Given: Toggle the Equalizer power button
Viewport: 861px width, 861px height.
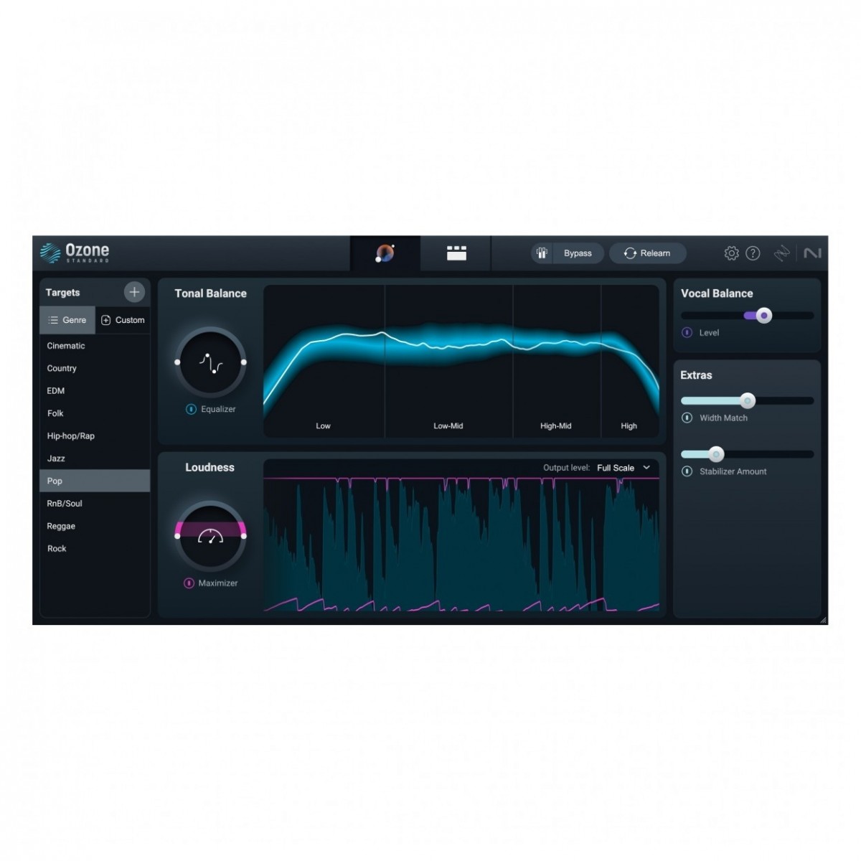Looking at the screenshot, I should [x=191, y=409].
